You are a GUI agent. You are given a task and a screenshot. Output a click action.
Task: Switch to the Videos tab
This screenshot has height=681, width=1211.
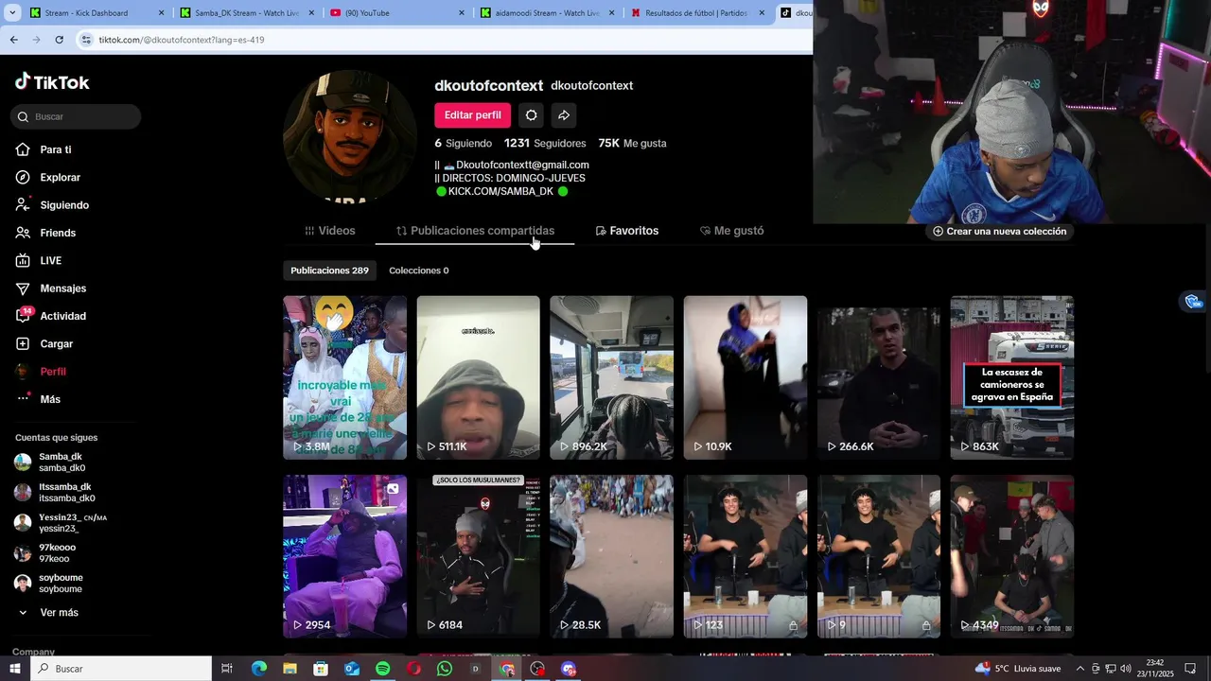pos(330,231)
